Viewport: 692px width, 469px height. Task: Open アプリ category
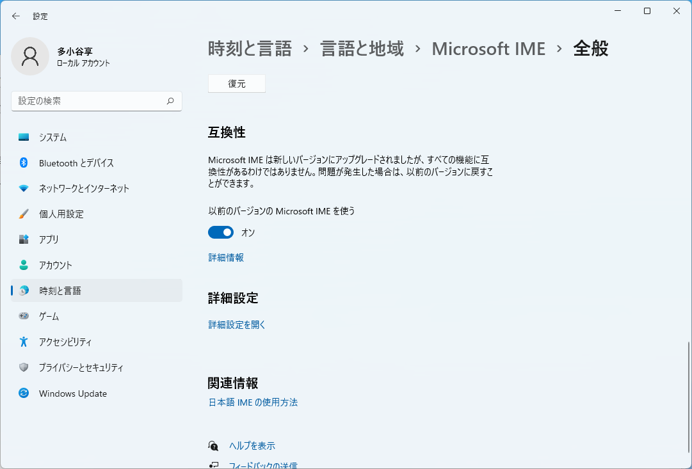point(97,239)
